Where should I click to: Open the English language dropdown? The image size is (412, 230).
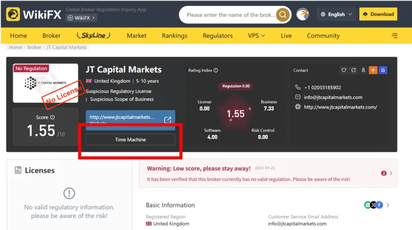coord(336,14)
